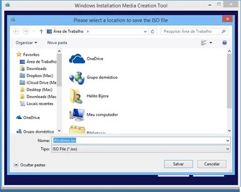Select the OneDrive item label
Image resolution: width=241 pixels, height=192 pixels.
pyautogui.click(x=95, y=59)
